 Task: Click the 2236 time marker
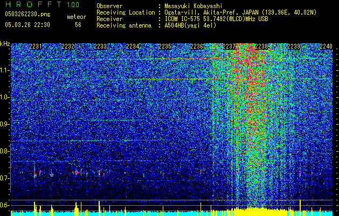coord(197,46)
